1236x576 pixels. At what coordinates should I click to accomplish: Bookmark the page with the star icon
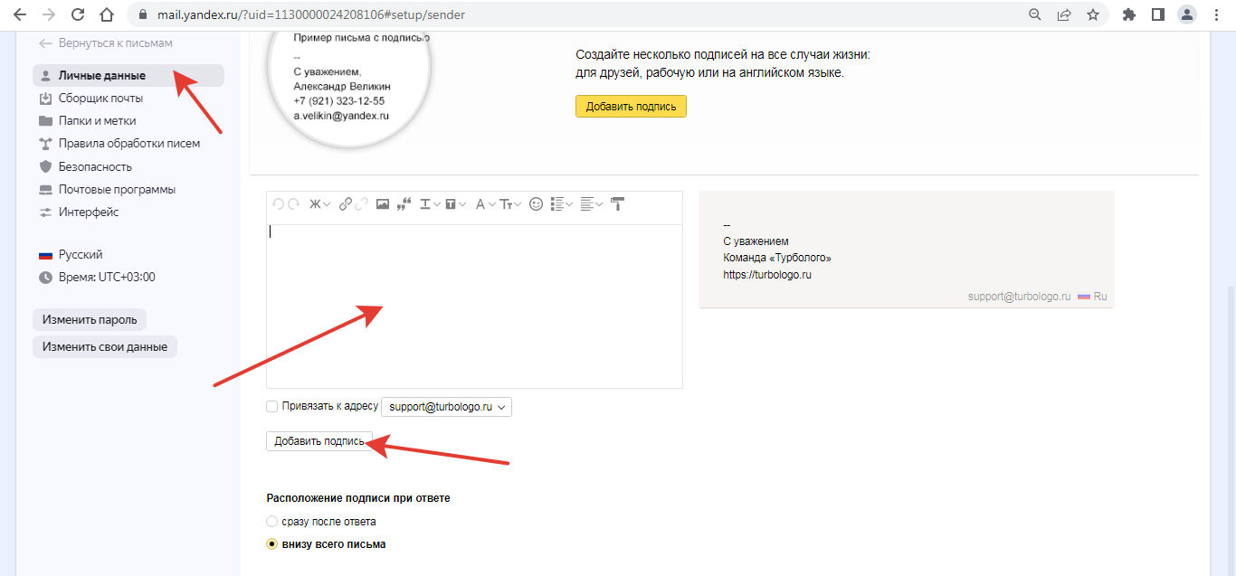coord(1093,14)
